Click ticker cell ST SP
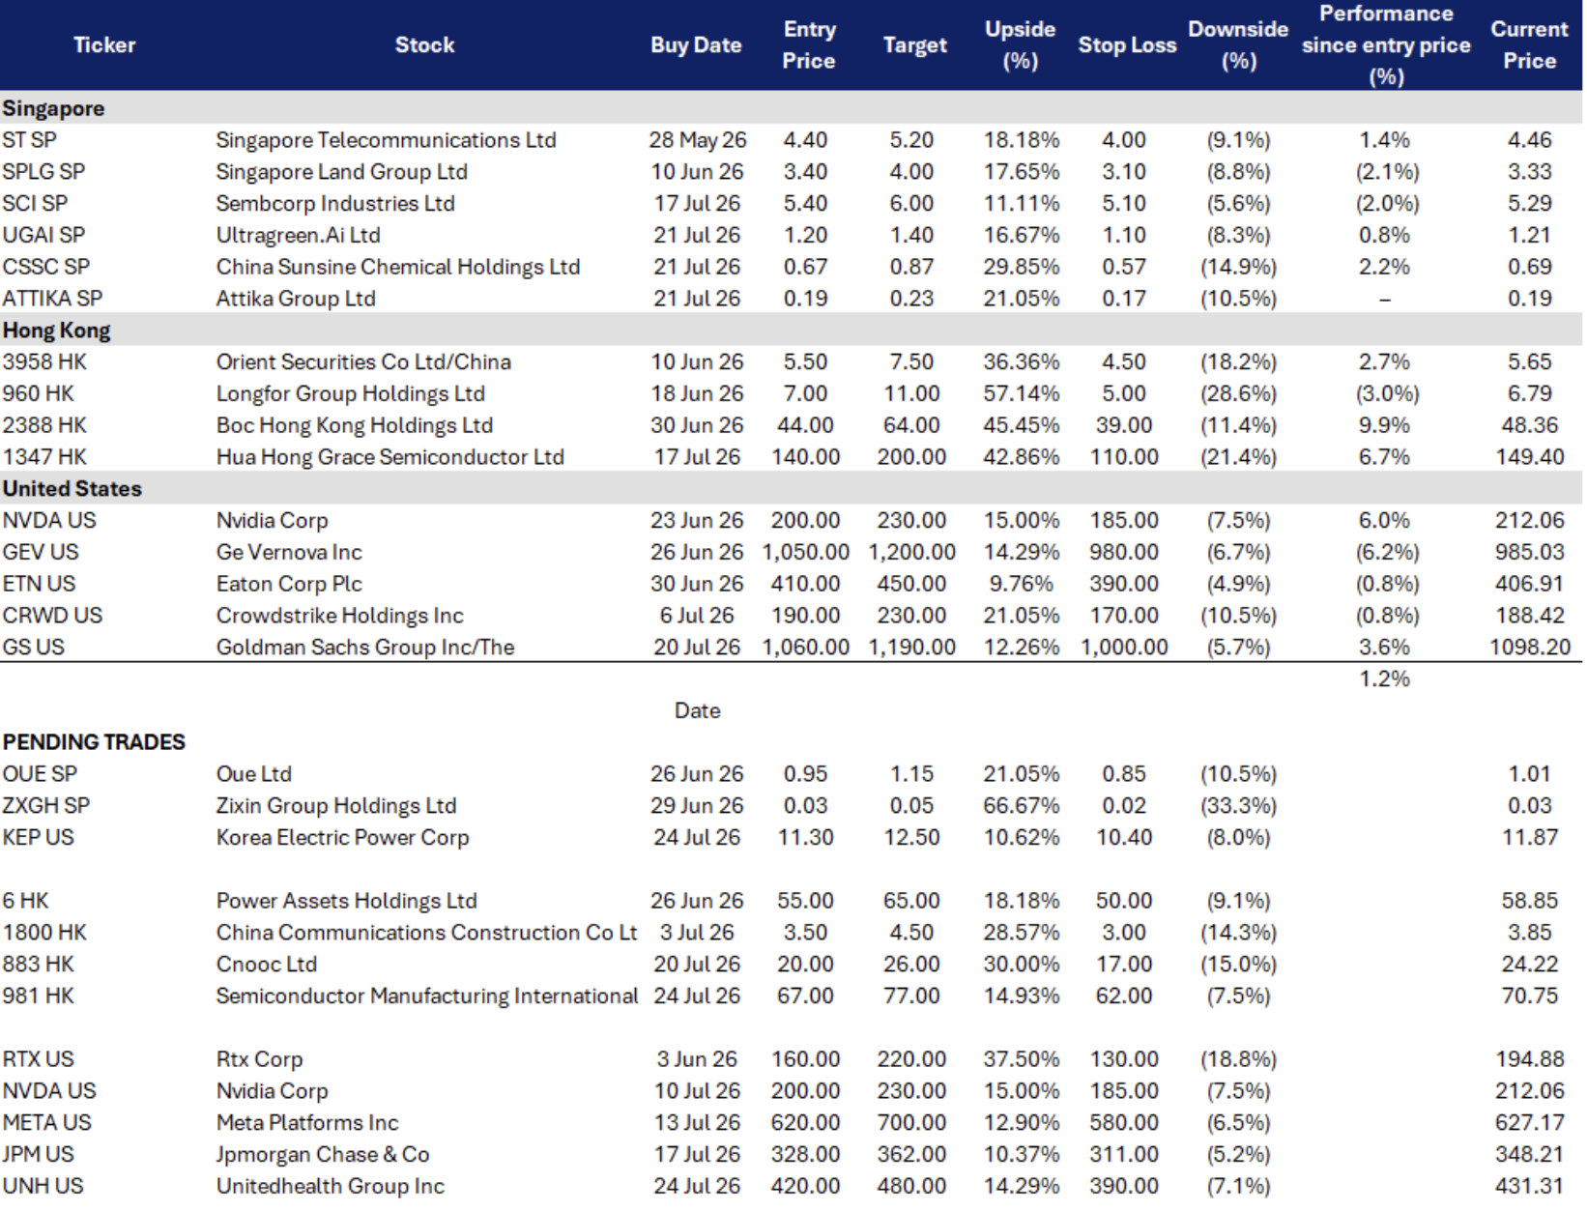 point(29,140)
